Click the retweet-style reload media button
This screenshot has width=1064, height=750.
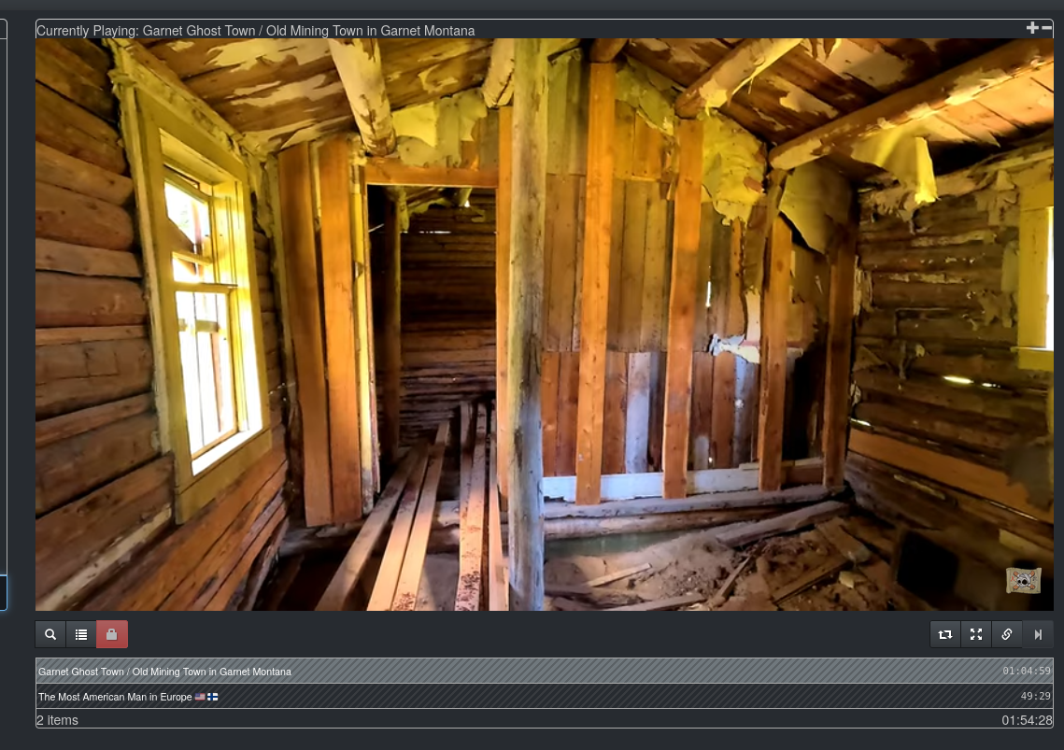[x=945, y=635]
